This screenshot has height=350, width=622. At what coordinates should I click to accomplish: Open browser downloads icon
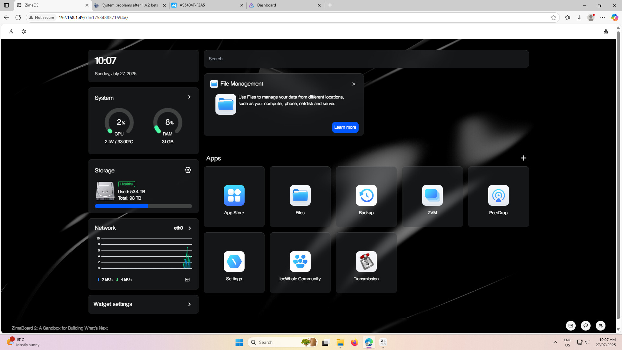(579, 17)
